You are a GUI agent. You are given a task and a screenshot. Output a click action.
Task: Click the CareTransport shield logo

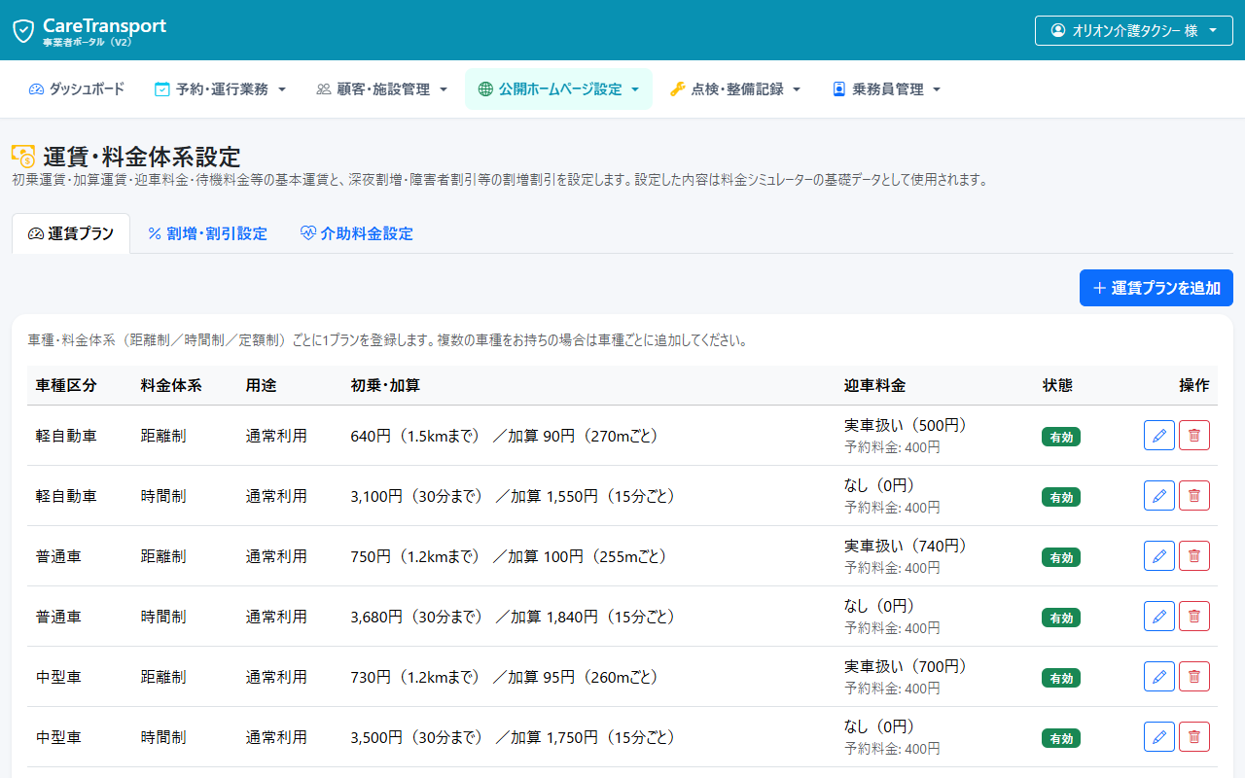point(23,30)
